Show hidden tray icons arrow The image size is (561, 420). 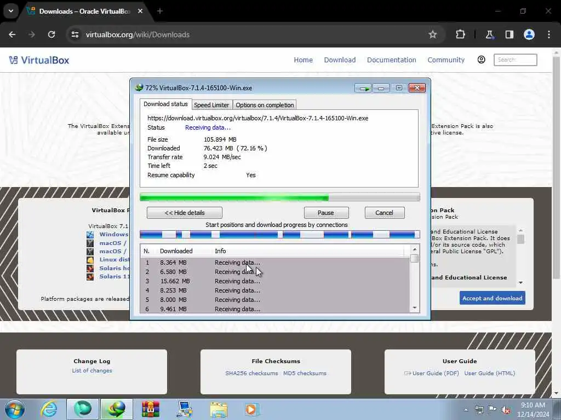tap(466, 410)
